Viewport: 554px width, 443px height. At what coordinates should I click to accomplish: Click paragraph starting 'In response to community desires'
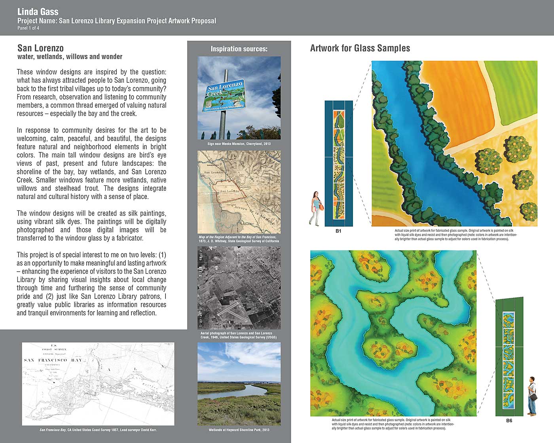click(x=91, y=163)
